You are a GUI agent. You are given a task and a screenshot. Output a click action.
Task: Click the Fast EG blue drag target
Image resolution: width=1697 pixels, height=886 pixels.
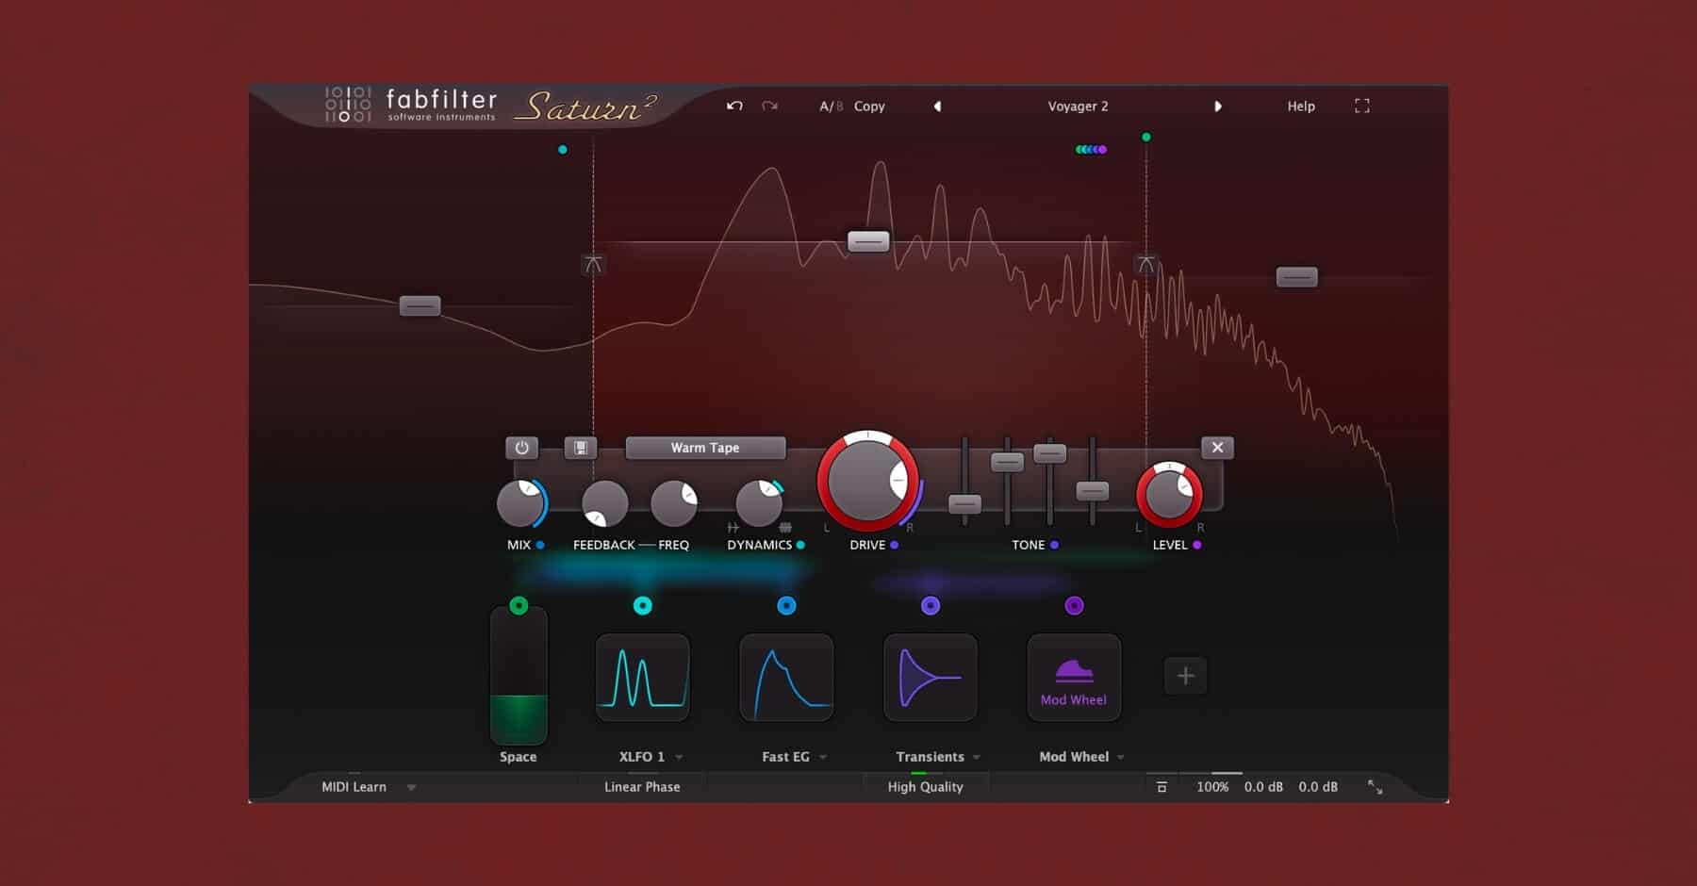(x=786, y=605)
